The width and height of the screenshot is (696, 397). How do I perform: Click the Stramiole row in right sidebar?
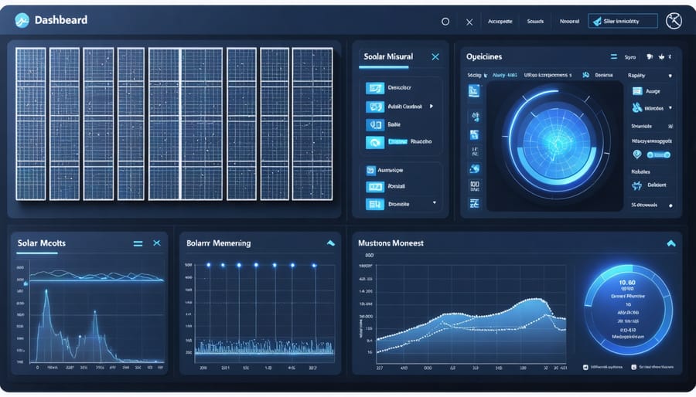pos(652,126)
